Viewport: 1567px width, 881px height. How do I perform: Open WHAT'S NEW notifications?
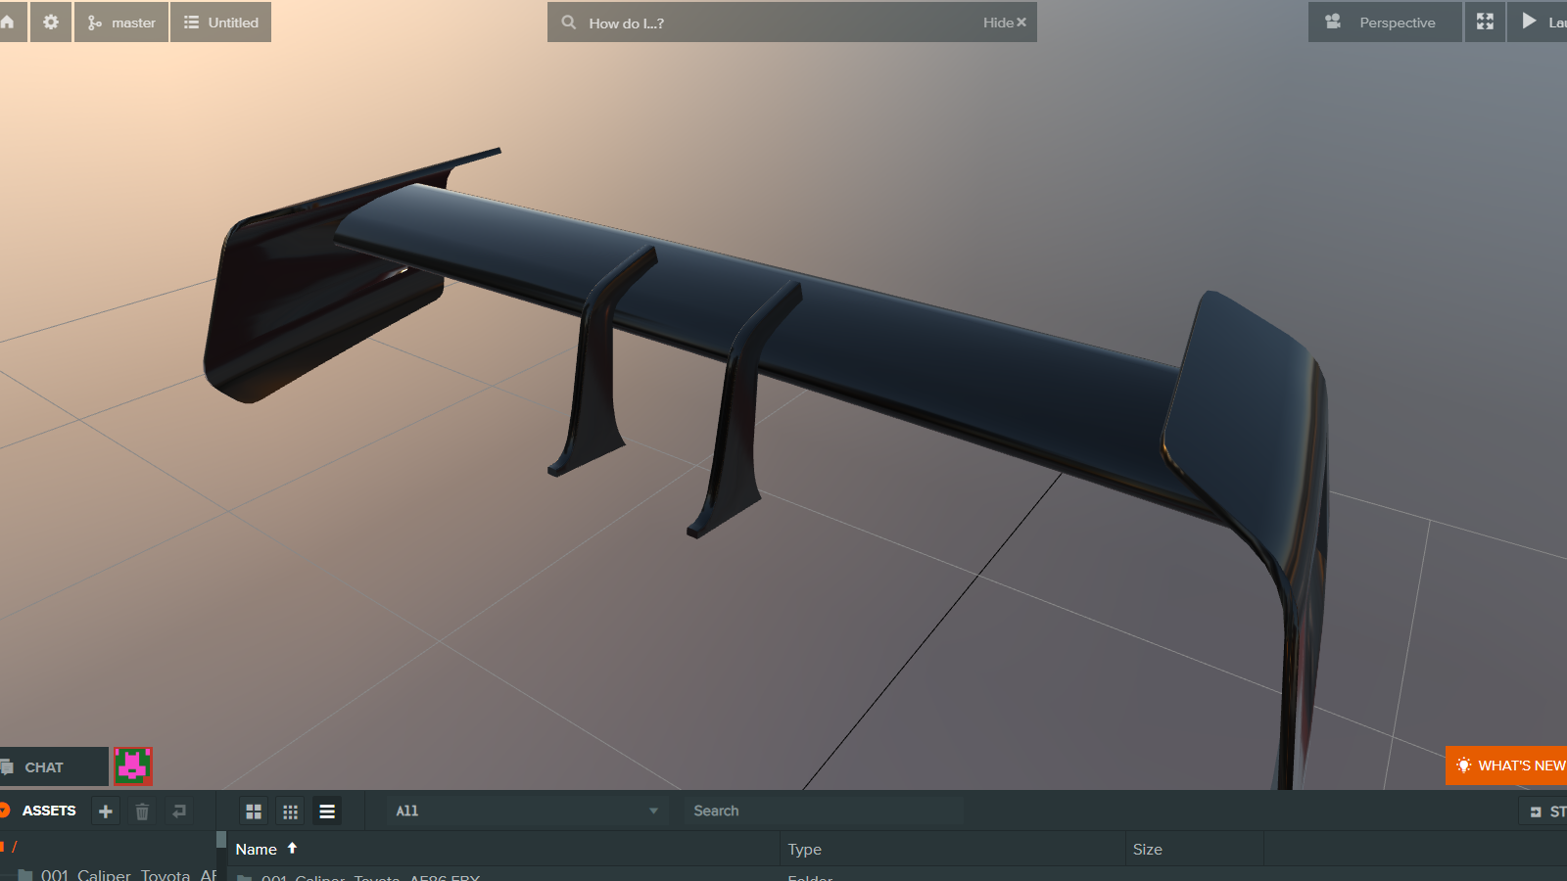click(1506, 765)
